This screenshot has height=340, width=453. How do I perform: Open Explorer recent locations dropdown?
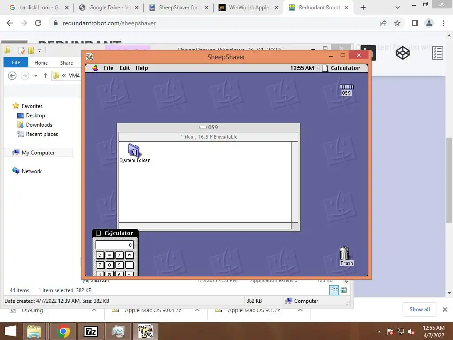coord(35,76)
